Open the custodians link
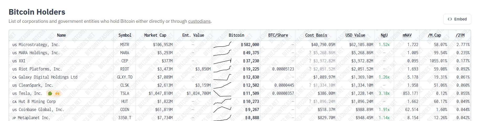This screenshot has height=121, width=477. coord(199,21)
